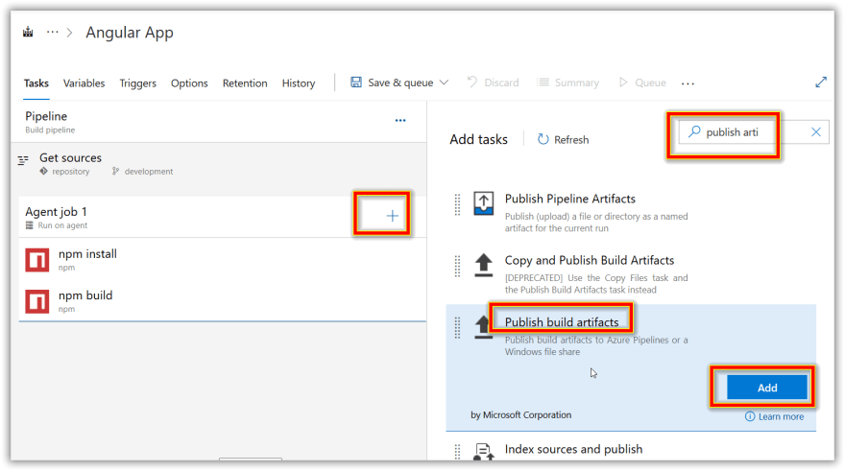Click the search magnifier icon
The height and width of the screenshot is (471, 845).
point(694,131)
